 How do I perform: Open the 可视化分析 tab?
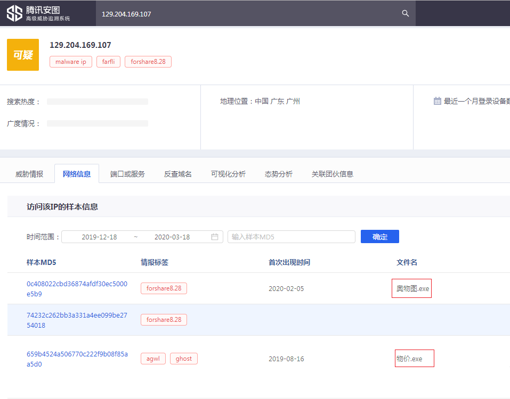click(228, 174)
